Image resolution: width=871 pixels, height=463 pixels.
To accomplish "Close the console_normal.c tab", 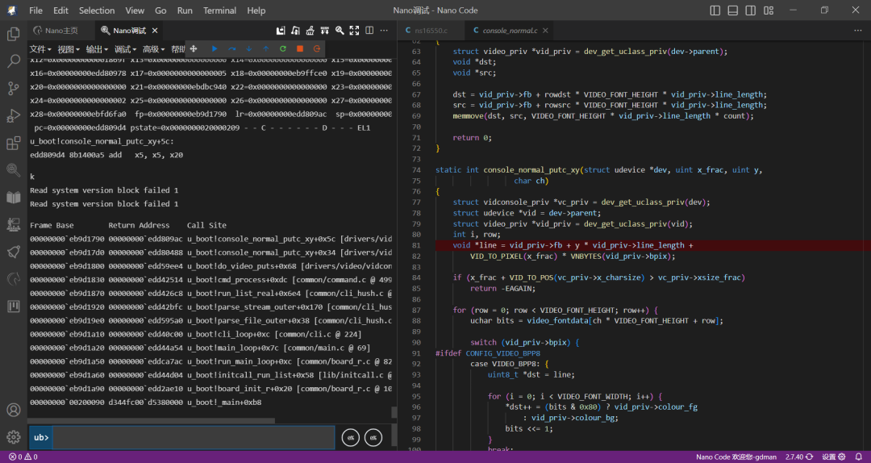I will [x=545, y=31].
